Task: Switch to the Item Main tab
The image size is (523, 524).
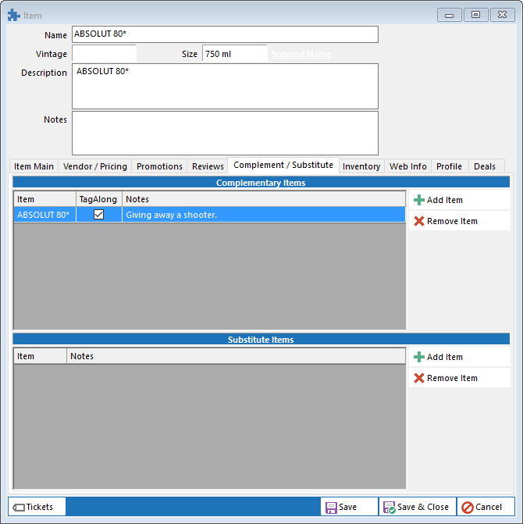Action: click(x=34, y=166)
